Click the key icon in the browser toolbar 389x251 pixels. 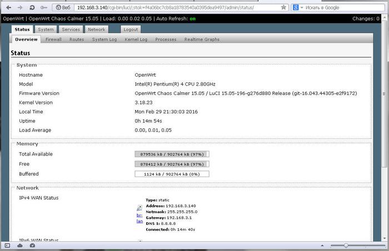[x=44, y=7]
